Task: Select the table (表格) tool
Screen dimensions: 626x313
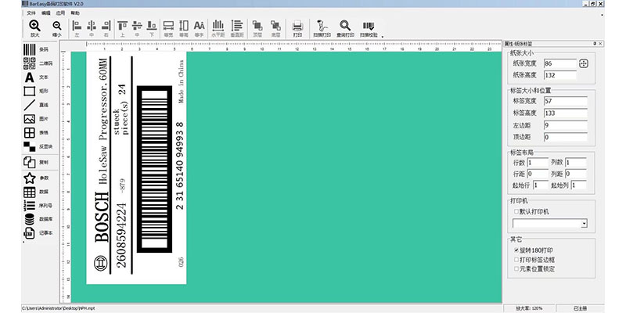Action: [x=30, y=132]
